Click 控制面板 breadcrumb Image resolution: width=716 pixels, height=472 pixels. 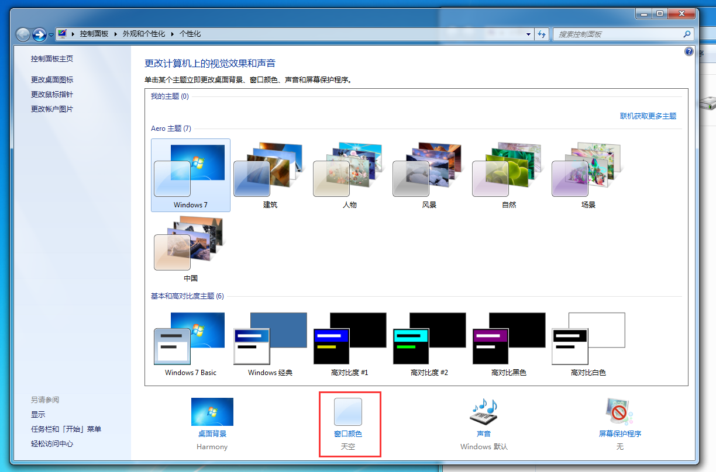pyautogui.click(x=94, y=34)
